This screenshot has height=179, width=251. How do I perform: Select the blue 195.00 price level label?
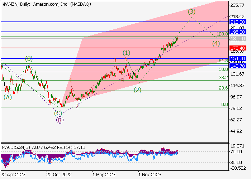[238, 32]
